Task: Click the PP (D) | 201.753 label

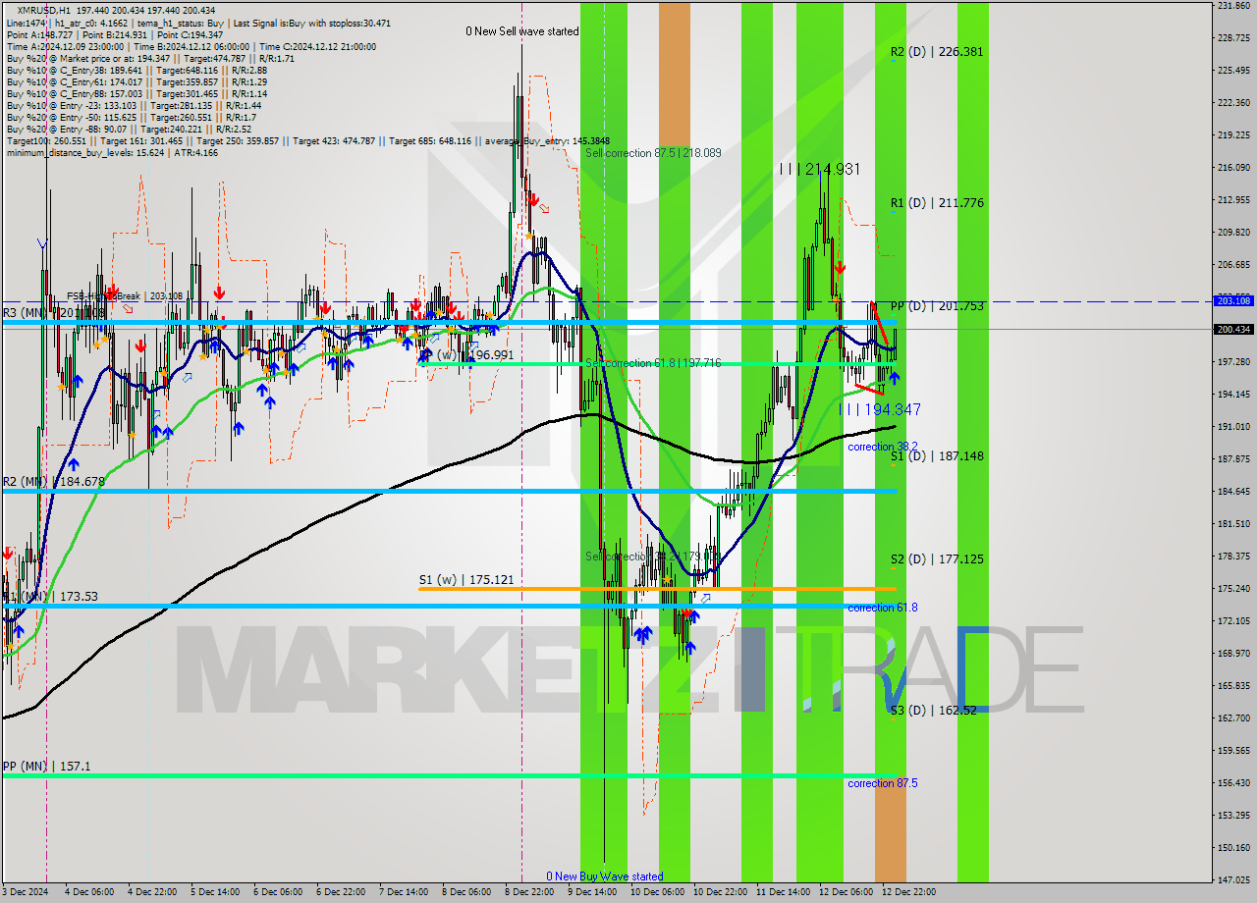Action: coord(937,306)
